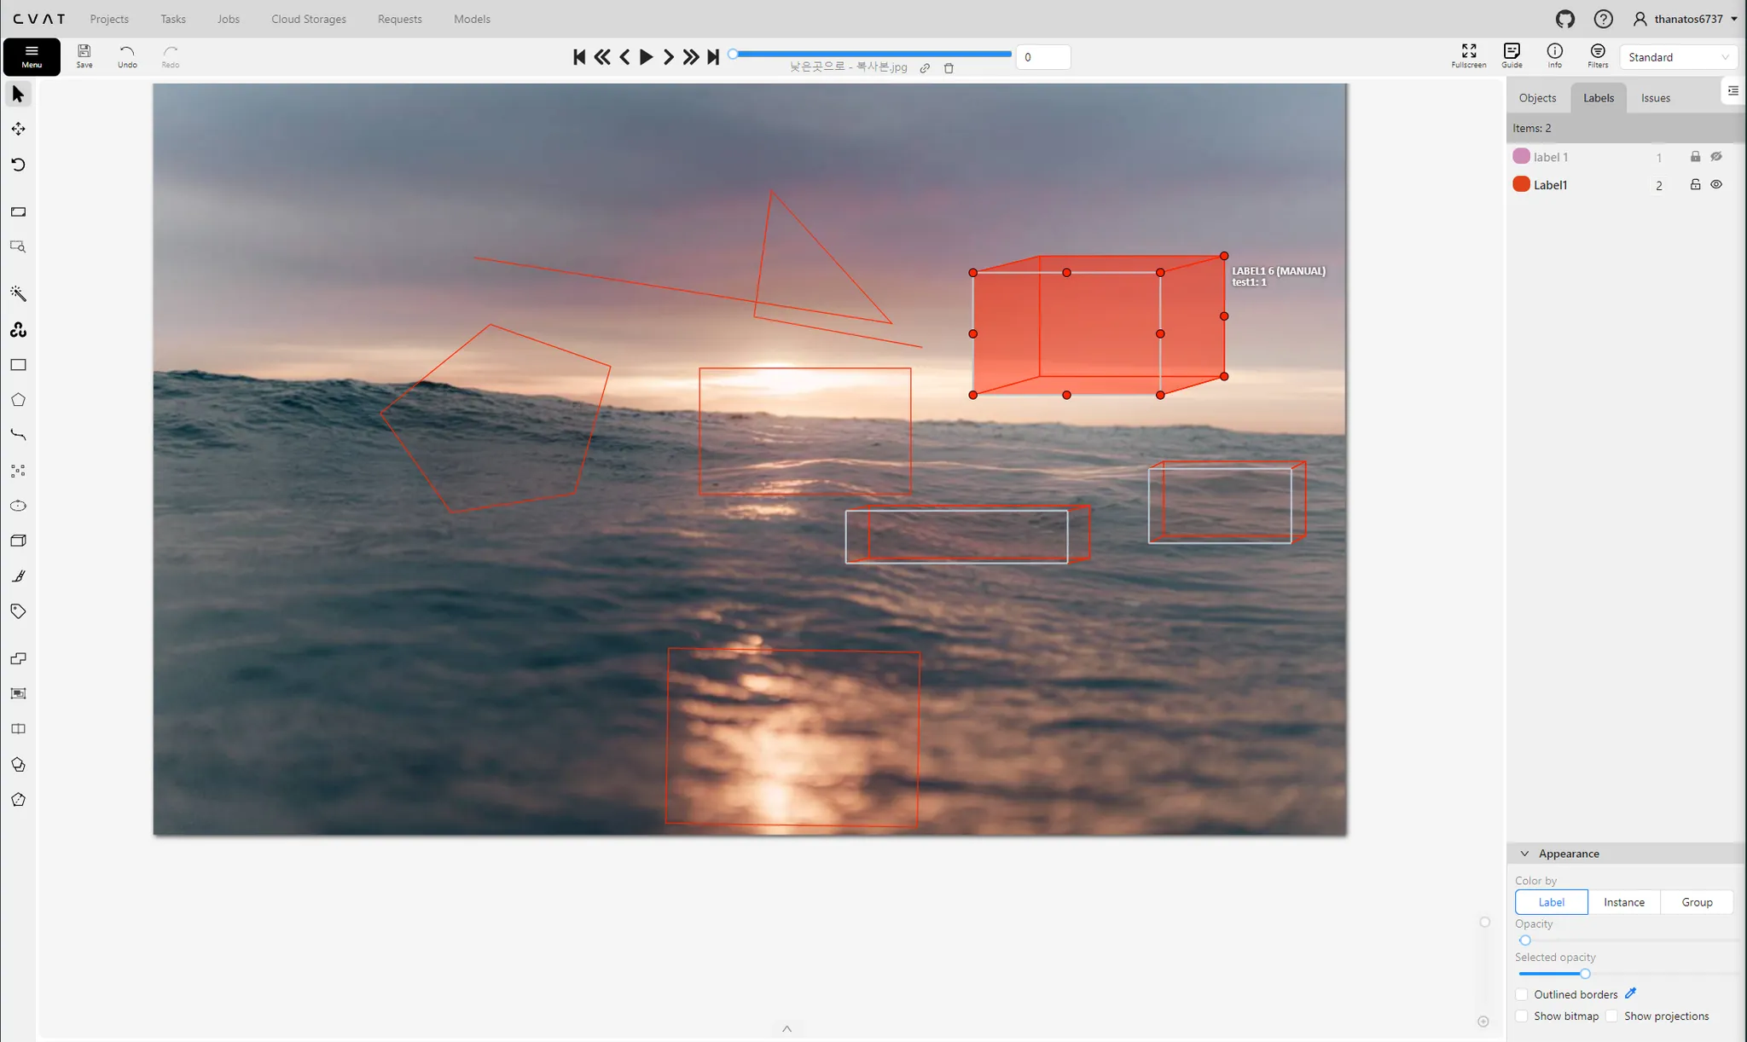Open the Standard workspace dropdown
Image resolution: width=1747 pixels, height=1042 pixels.
pyautogui.click(x=1677, y=57)
